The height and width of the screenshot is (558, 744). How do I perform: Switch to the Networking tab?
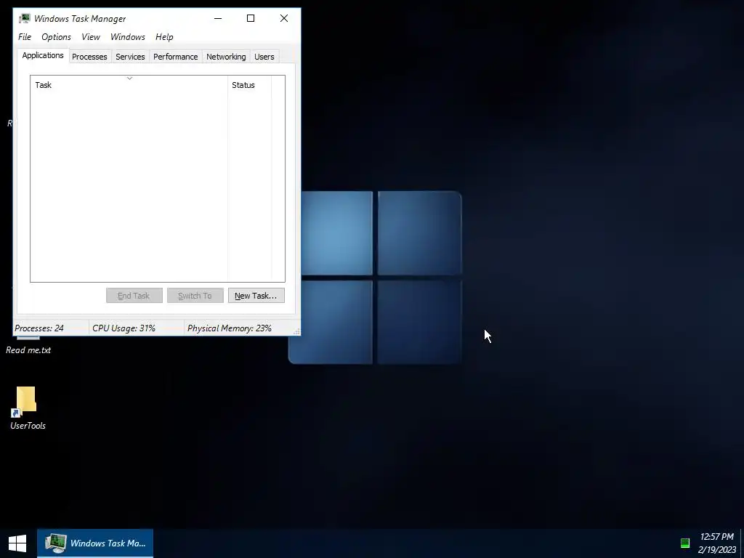(x=226, y=57)
